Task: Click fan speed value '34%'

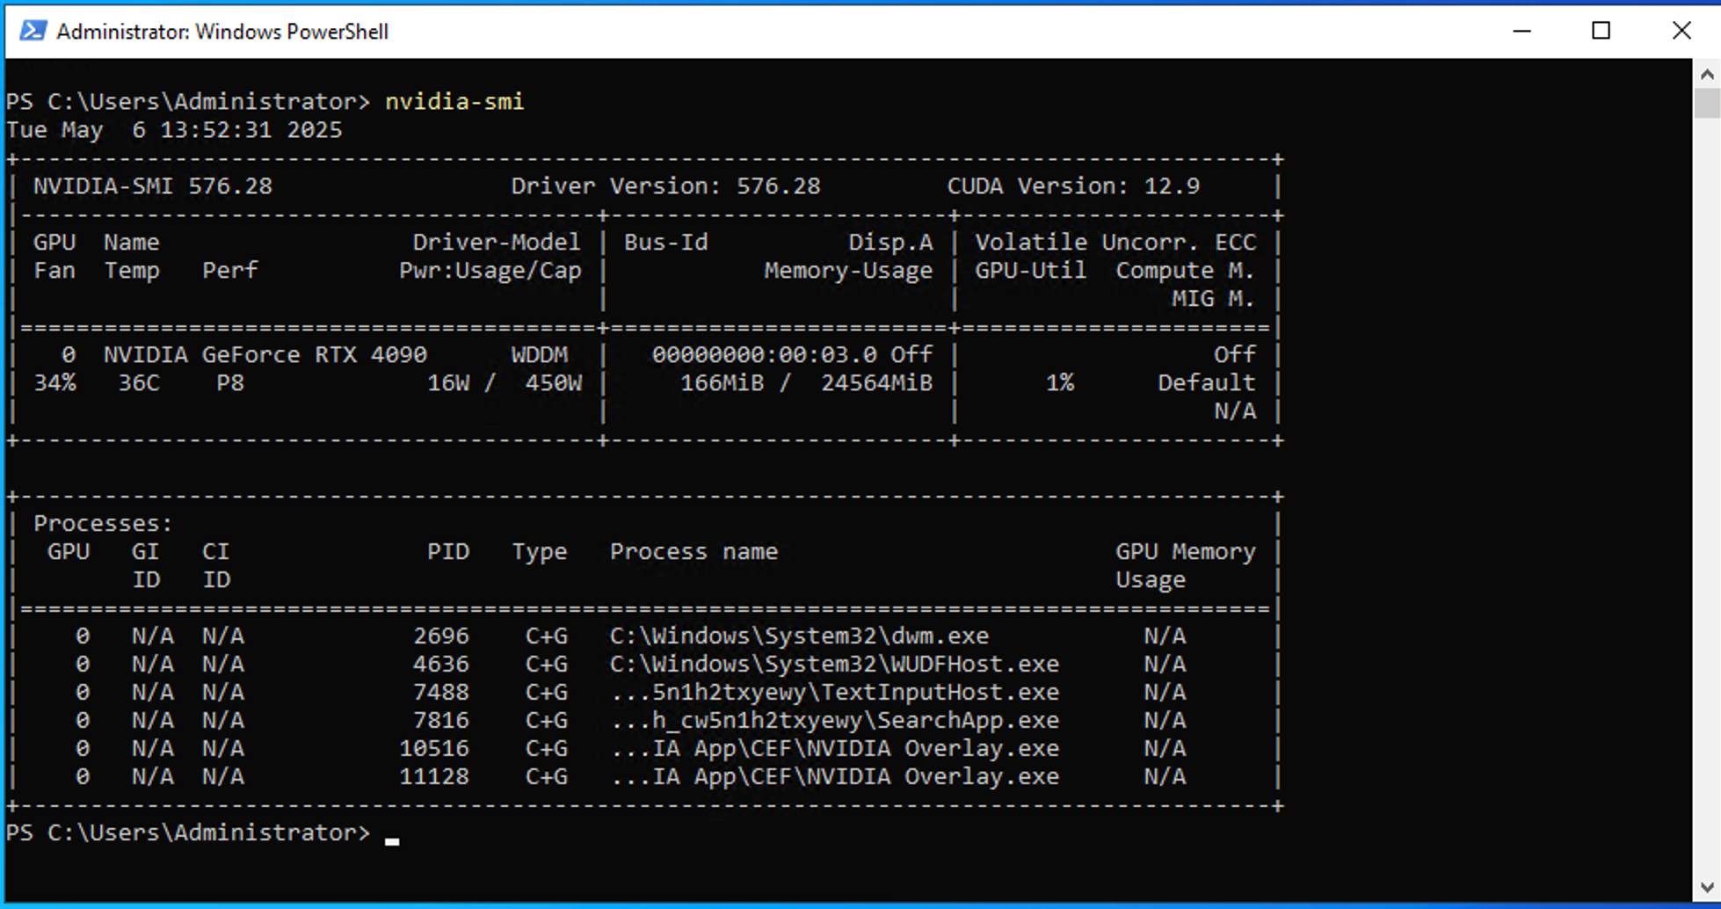Action: coord(54,383)
